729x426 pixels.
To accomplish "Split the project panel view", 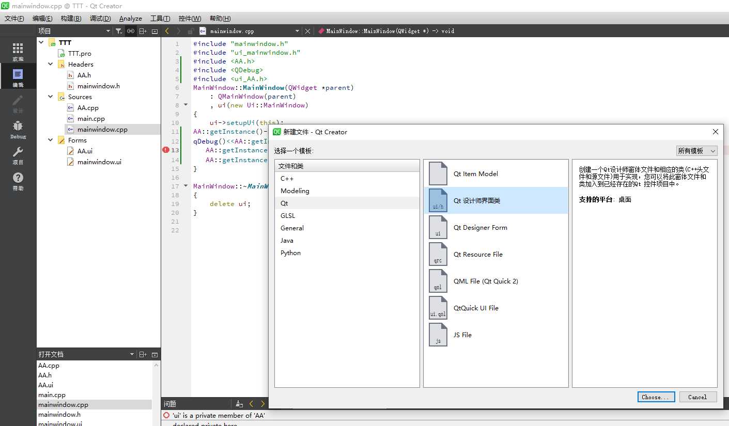I will [x=143, y=31].
